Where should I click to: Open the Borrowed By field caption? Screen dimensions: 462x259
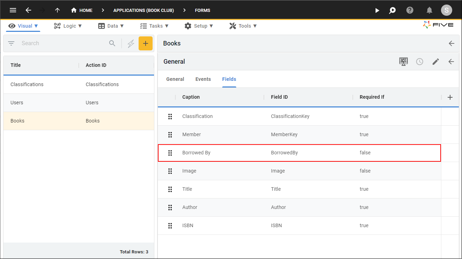[x=196, y=153]
